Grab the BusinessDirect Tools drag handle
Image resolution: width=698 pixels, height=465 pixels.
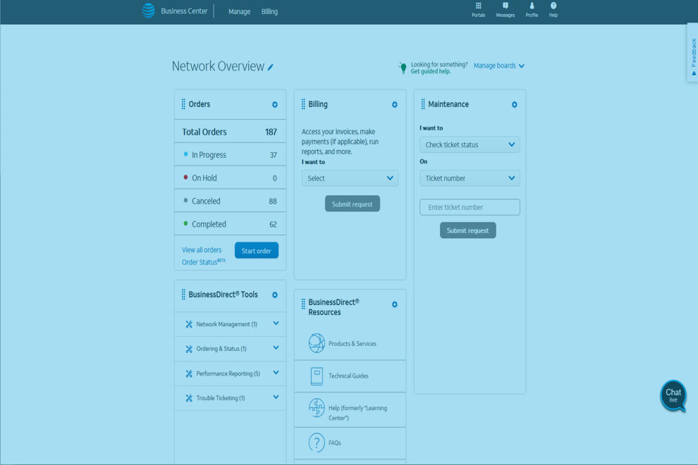pos(183,294)
